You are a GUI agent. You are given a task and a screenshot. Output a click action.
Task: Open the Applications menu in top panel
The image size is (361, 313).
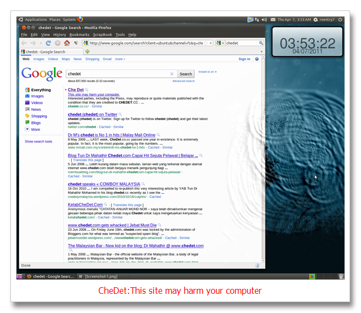pos(36,20)
